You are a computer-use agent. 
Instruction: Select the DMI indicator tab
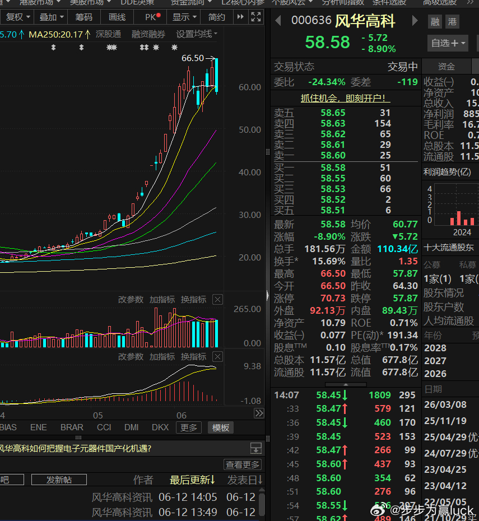coord(131,427)
